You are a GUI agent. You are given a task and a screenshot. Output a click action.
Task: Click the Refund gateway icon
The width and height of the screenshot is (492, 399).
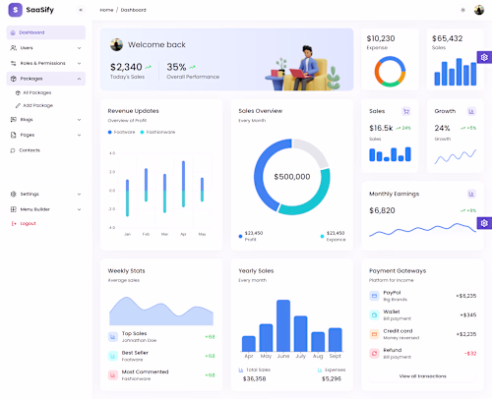[374, 354]
